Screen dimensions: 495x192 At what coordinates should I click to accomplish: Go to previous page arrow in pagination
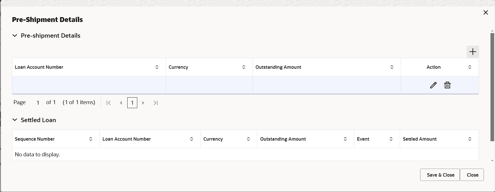[x=121, y=103]
